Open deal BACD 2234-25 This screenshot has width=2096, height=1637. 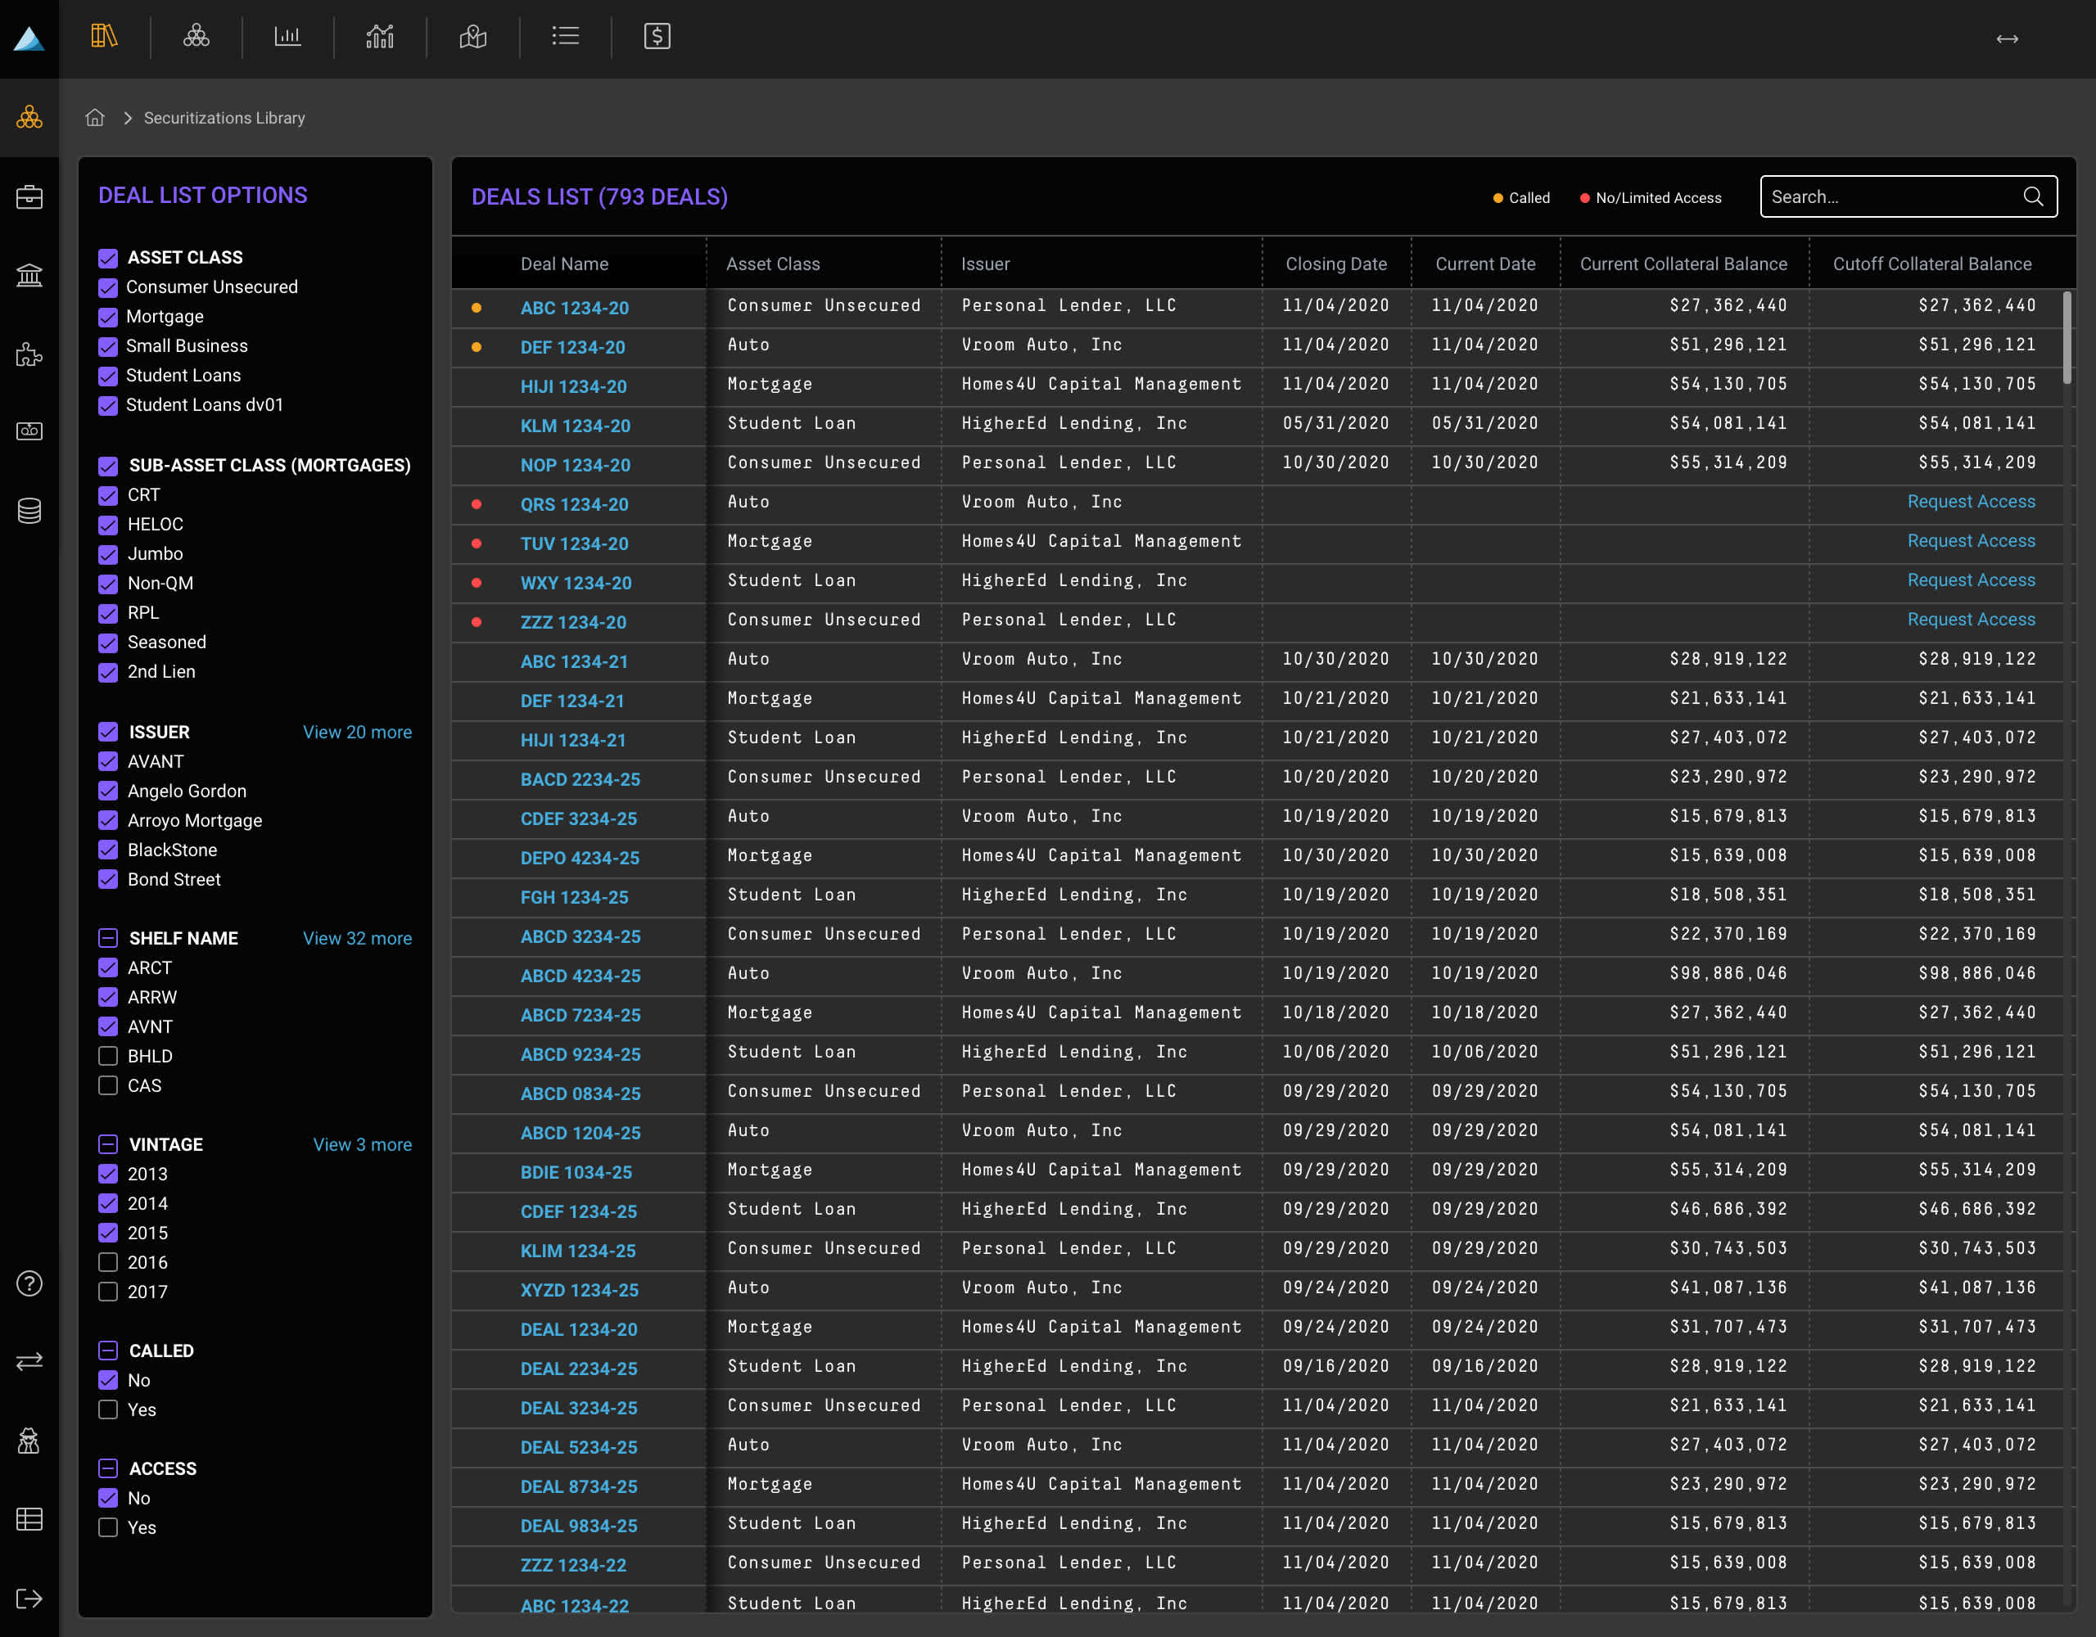tap(580, 779)
